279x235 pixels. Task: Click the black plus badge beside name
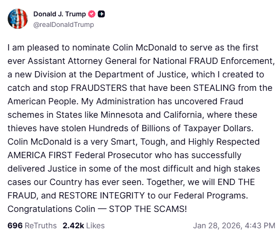pyautogui.click(x=101, y=14)
